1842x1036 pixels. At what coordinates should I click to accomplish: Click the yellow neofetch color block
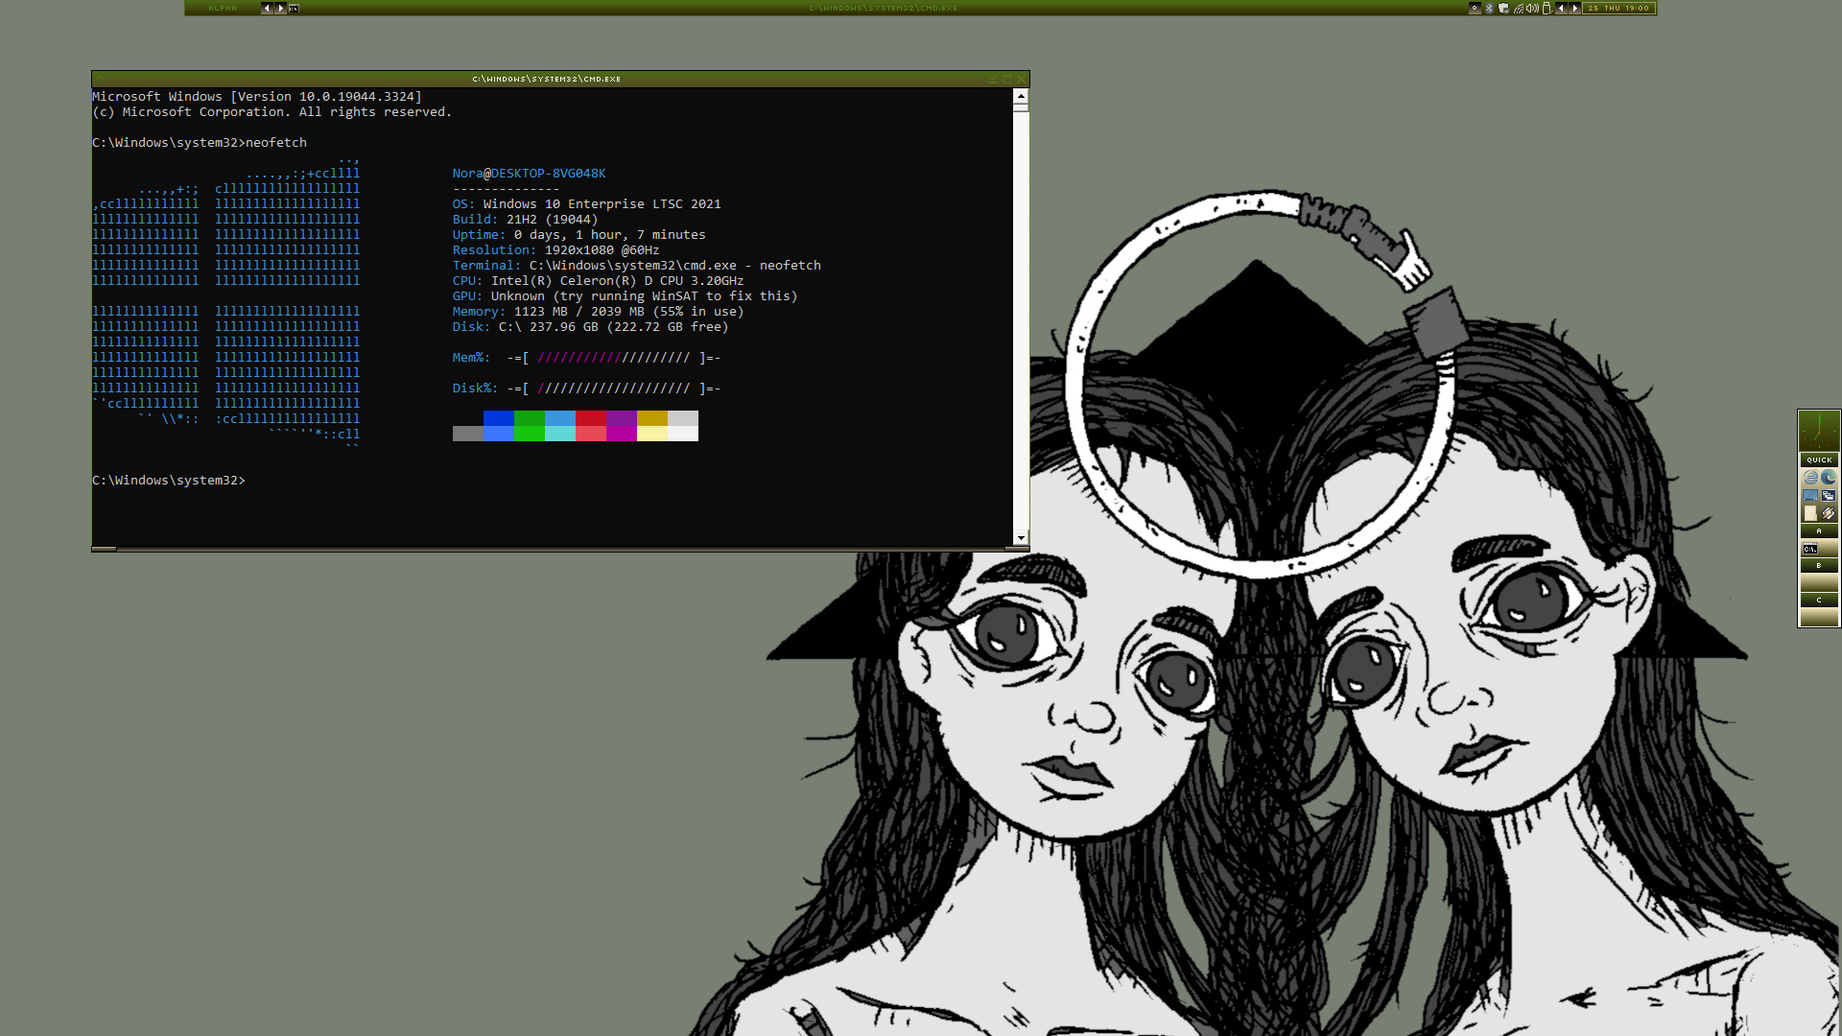(652, 418)
